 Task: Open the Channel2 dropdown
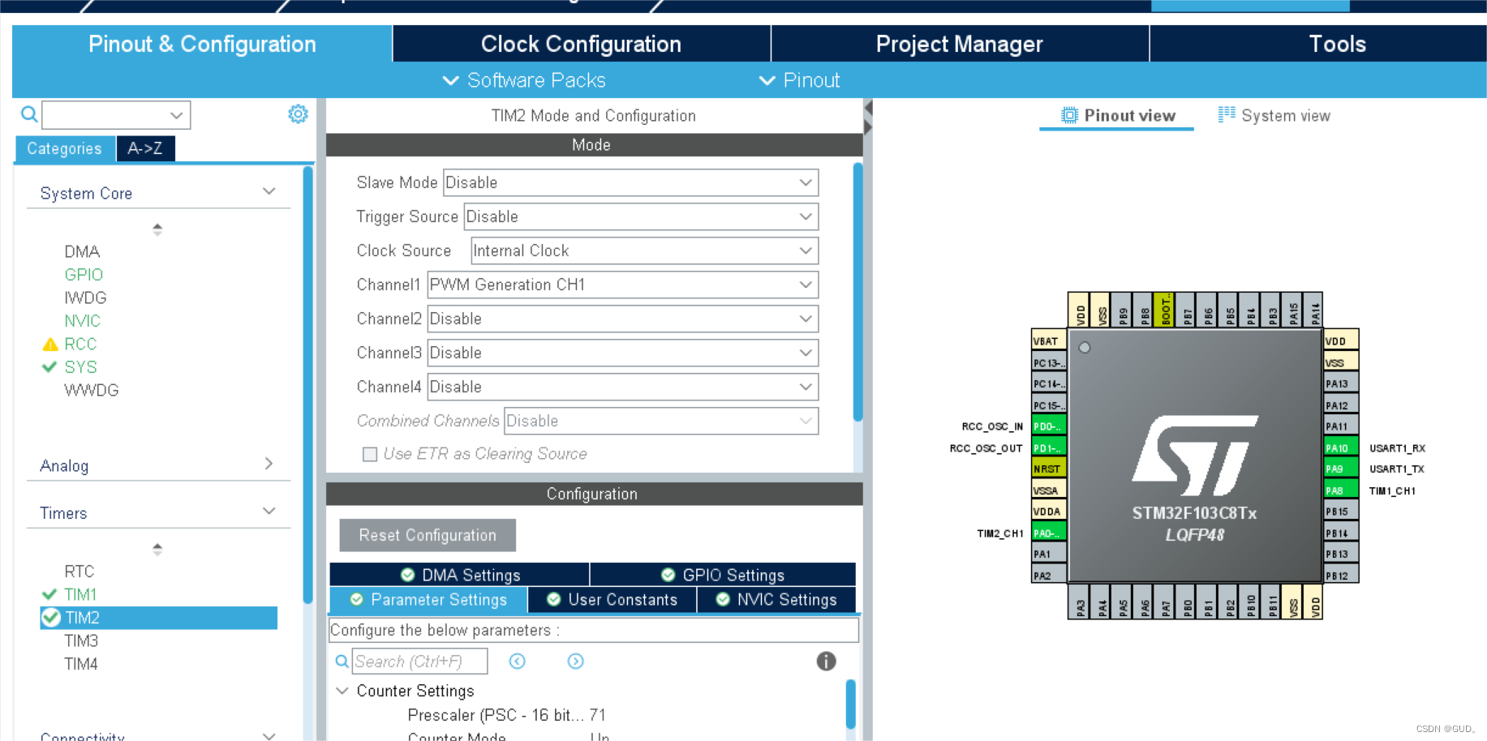[622, 319]
